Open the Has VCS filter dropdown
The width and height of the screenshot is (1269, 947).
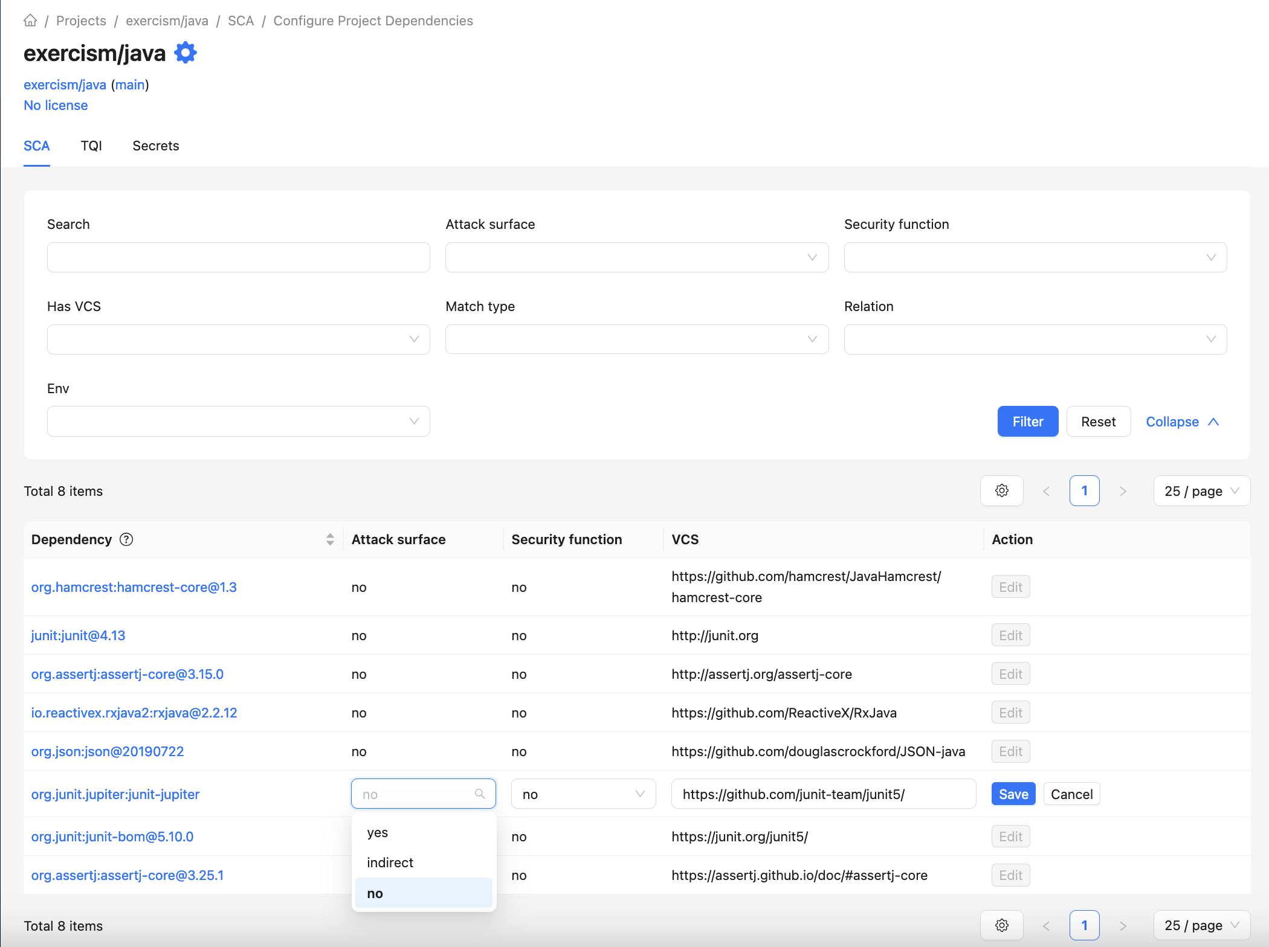(x=239, y=339)
